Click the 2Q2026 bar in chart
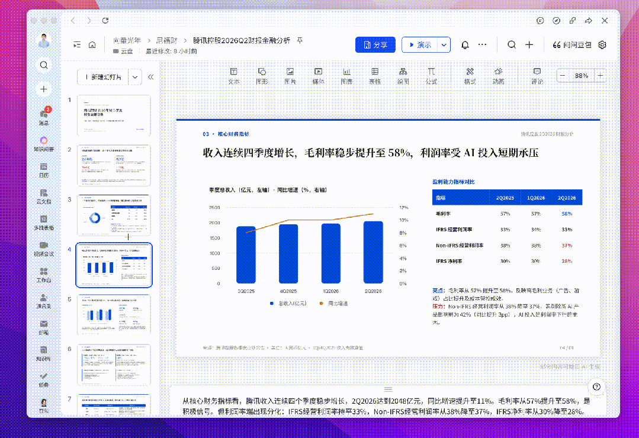 click(x=373, y=252)
